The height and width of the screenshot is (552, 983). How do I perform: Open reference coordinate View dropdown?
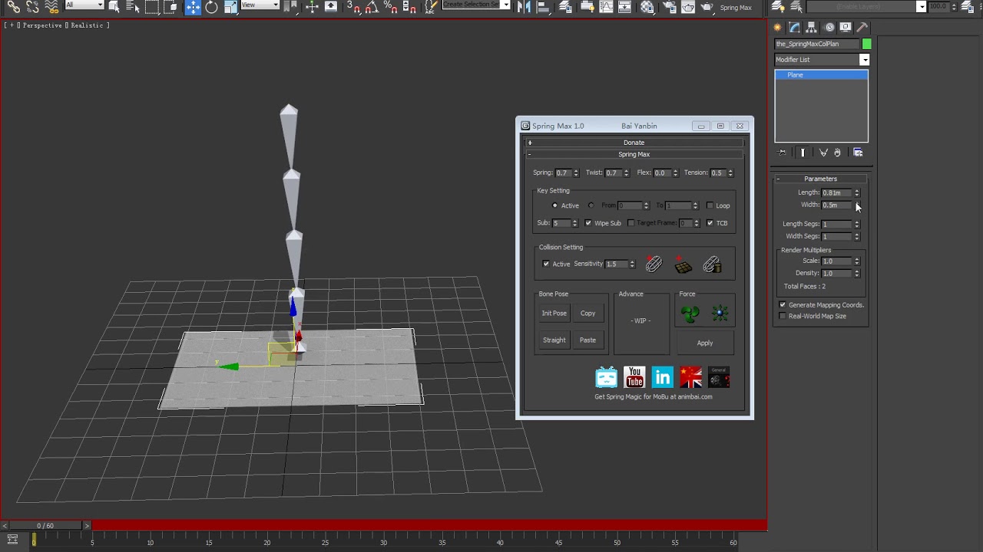[260, 5]
